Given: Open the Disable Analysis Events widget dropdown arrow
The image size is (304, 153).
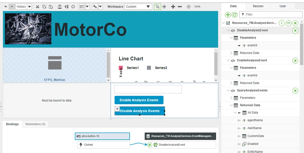Looking at the screenshot, I should tap(117, 109).
